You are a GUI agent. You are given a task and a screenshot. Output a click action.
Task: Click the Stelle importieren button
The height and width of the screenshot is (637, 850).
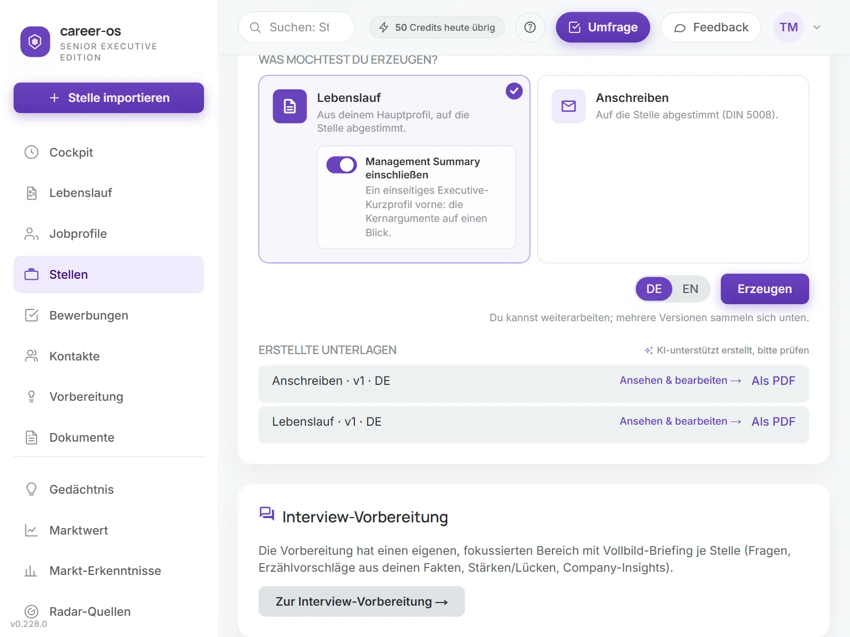coord(109,98)
